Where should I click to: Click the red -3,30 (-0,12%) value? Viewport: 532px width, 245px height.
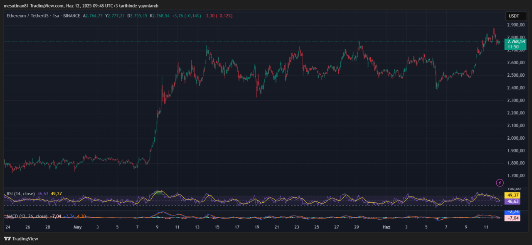pyautogui.click(x=218, y=16)
